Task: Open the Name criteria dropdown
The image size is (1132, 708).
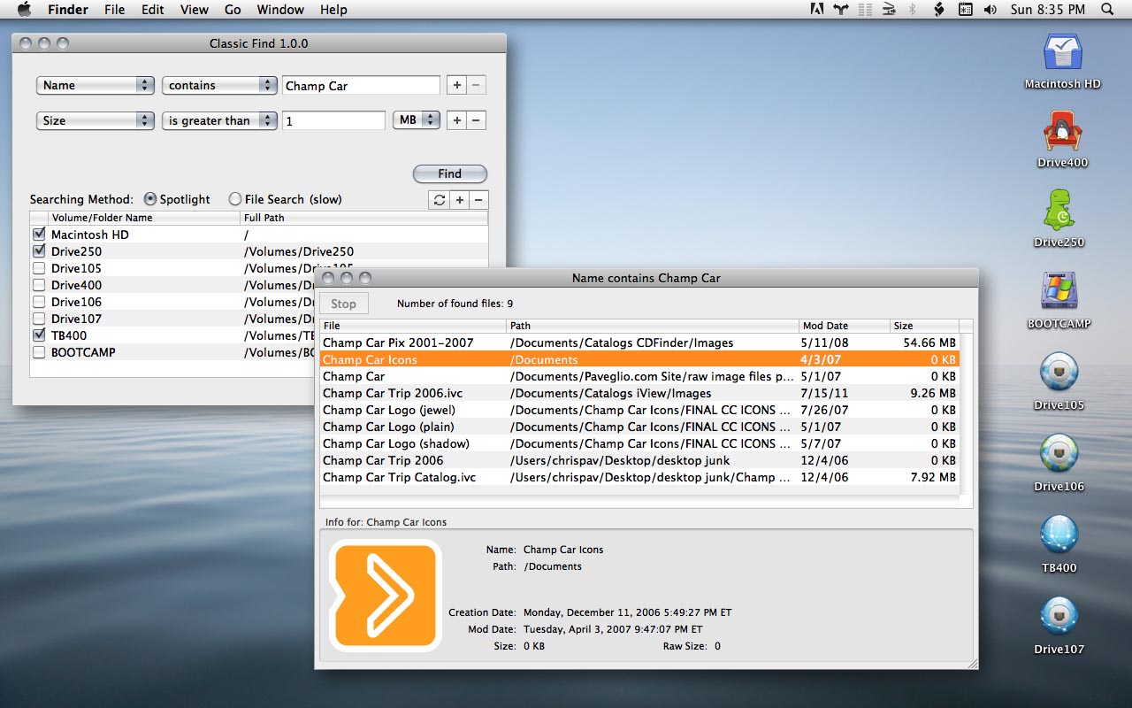Action: 96,85
